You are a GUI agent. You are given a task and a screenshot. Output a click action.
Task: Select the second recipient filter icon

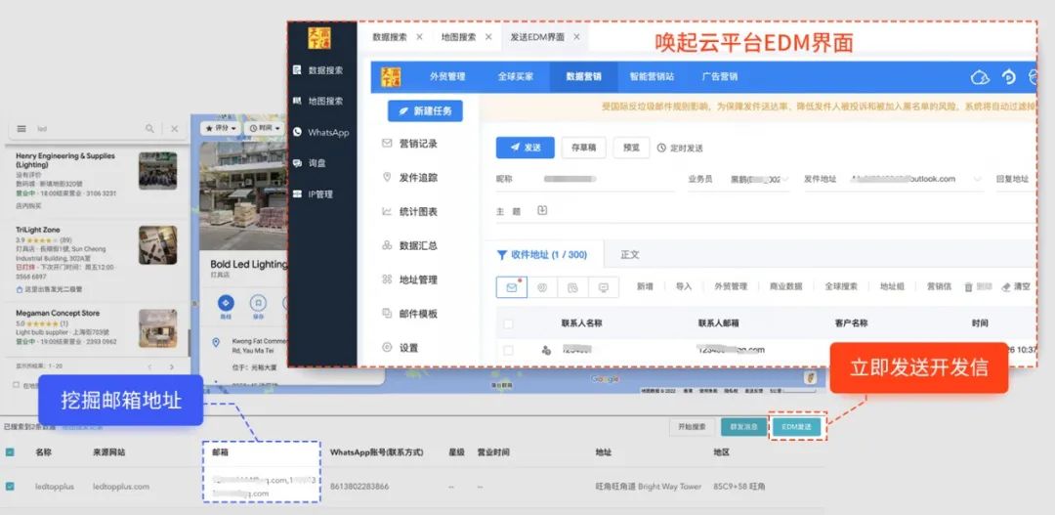pyautogui.click(x=542, y=287)
